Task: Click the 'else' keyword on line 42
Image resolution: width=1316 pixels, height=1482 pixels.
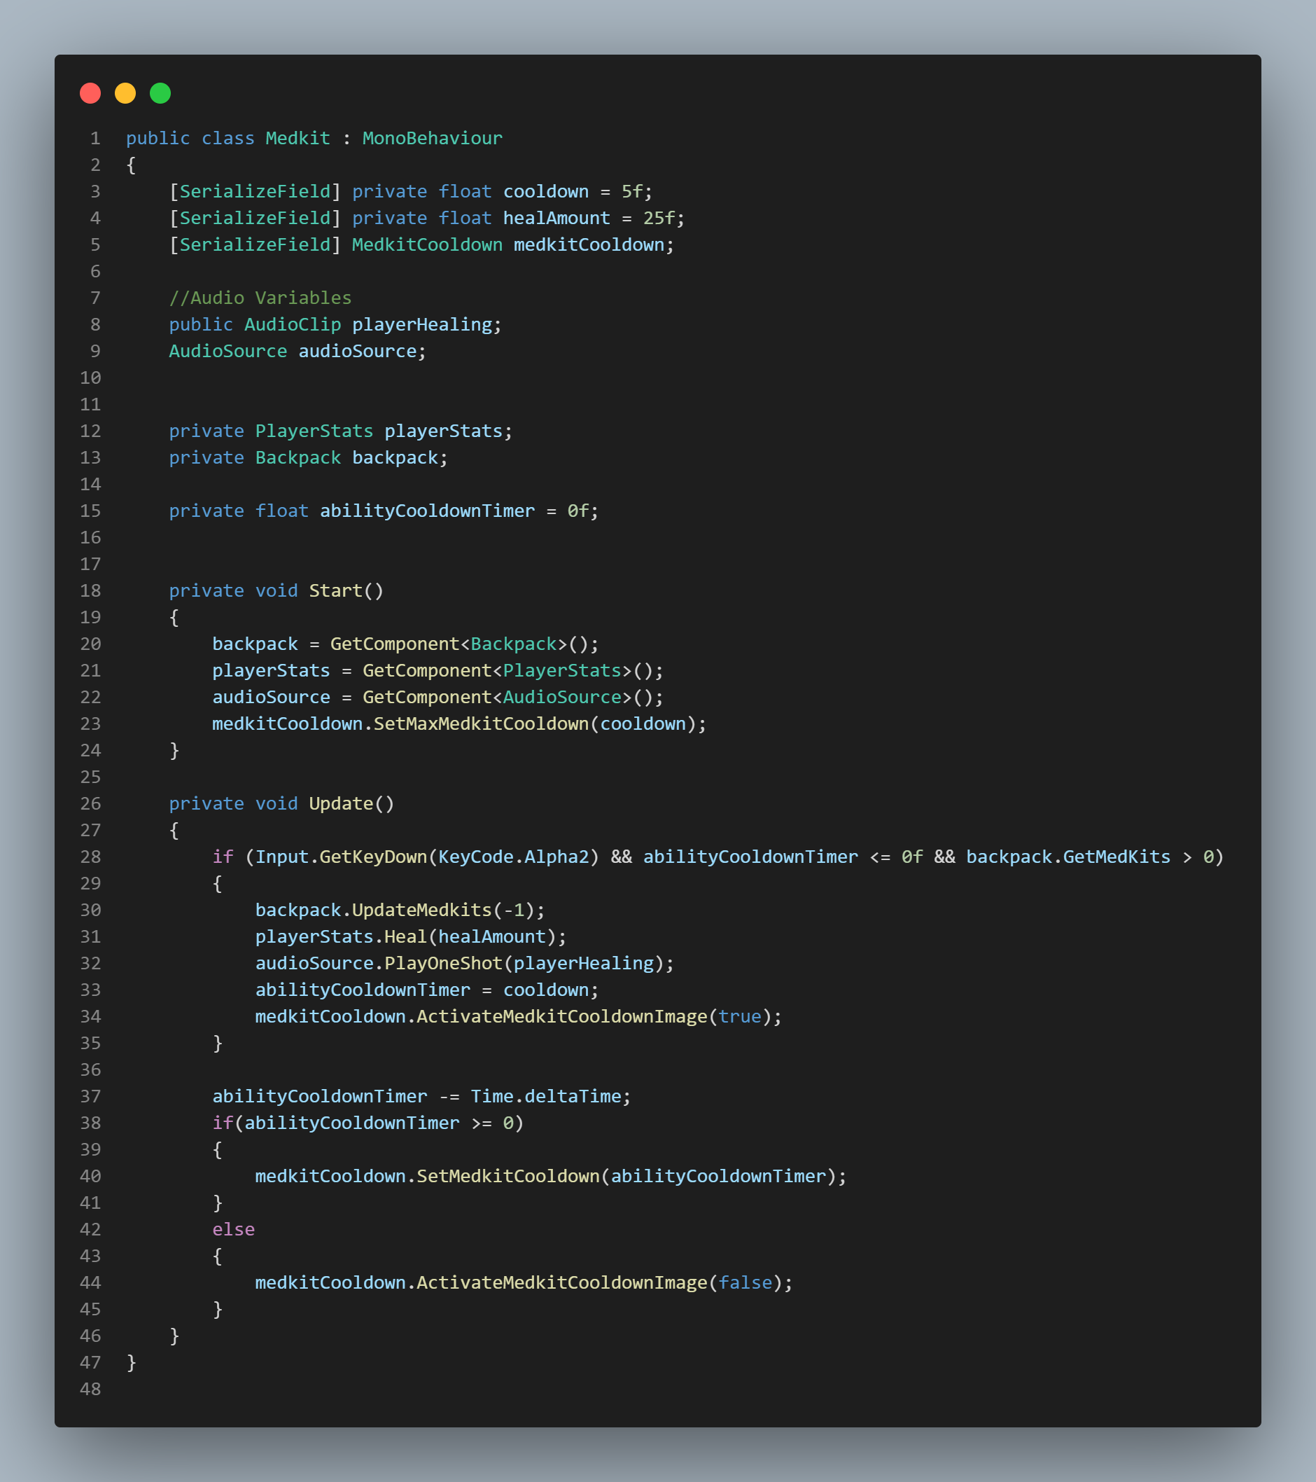Action: tap(233, 1230)
